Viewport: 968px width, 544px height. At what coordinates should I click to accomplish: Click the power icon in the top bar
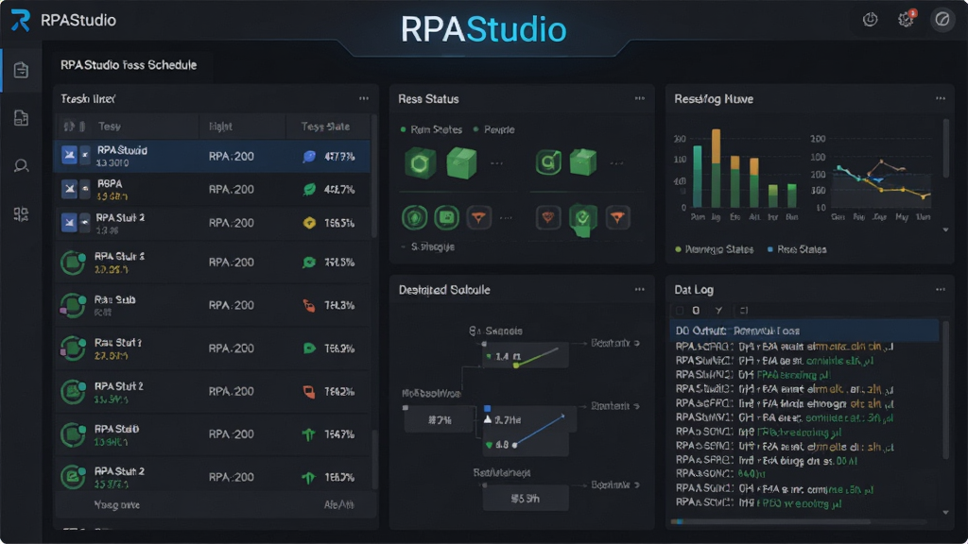pos(870,20)
